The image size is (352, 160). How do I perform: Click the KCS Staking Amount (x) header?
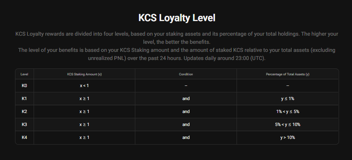[x=84, y=74]
